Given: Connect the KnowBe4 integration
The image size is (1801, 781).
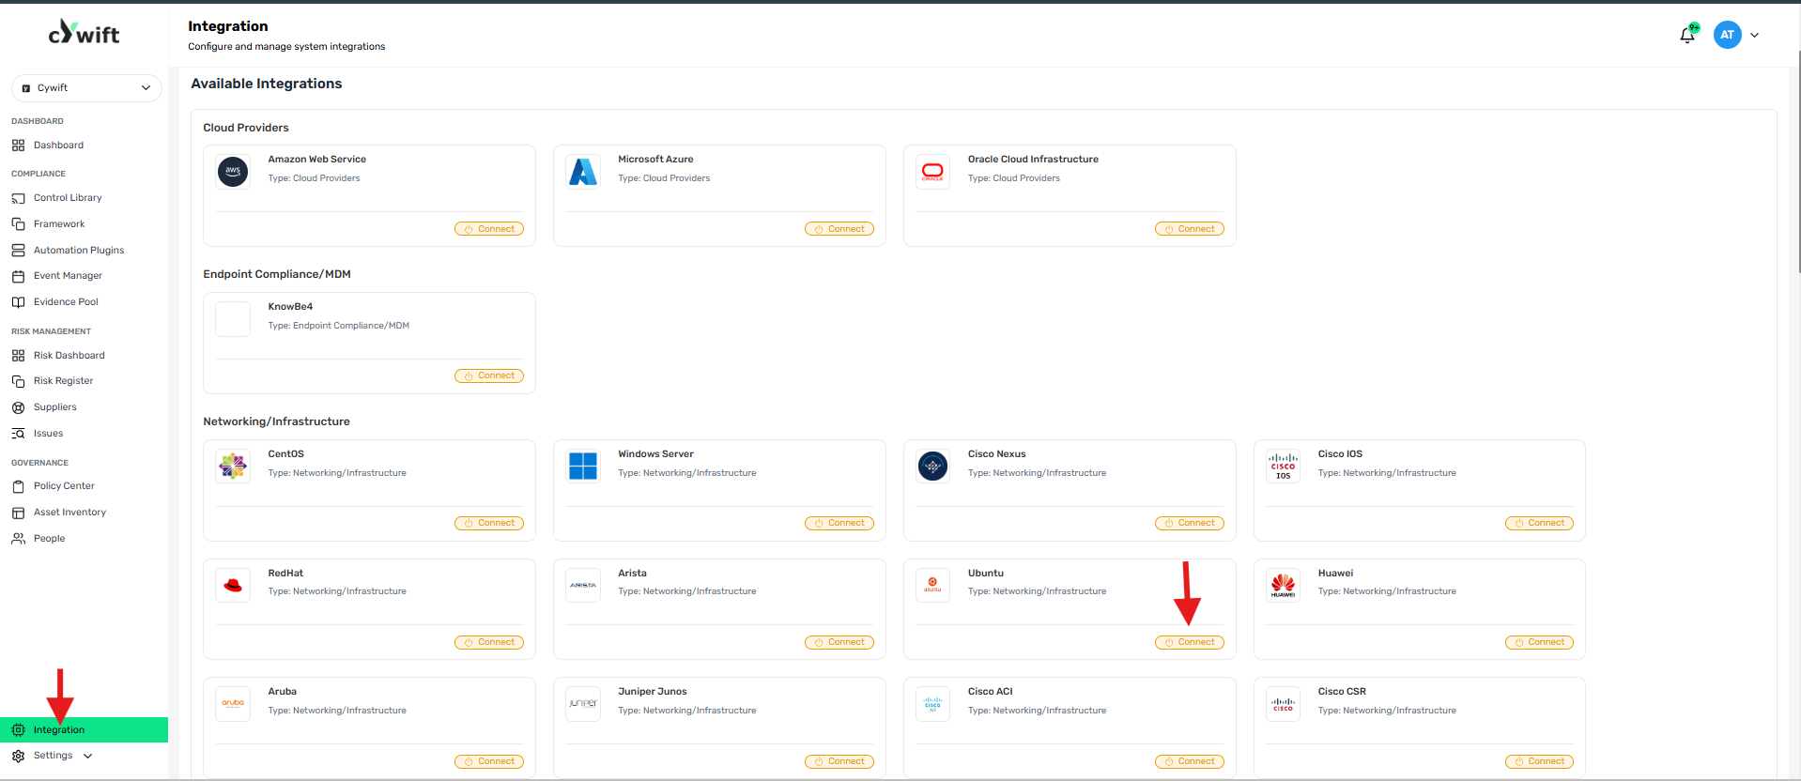Looking at the screenshot, I should click(489, 376).
